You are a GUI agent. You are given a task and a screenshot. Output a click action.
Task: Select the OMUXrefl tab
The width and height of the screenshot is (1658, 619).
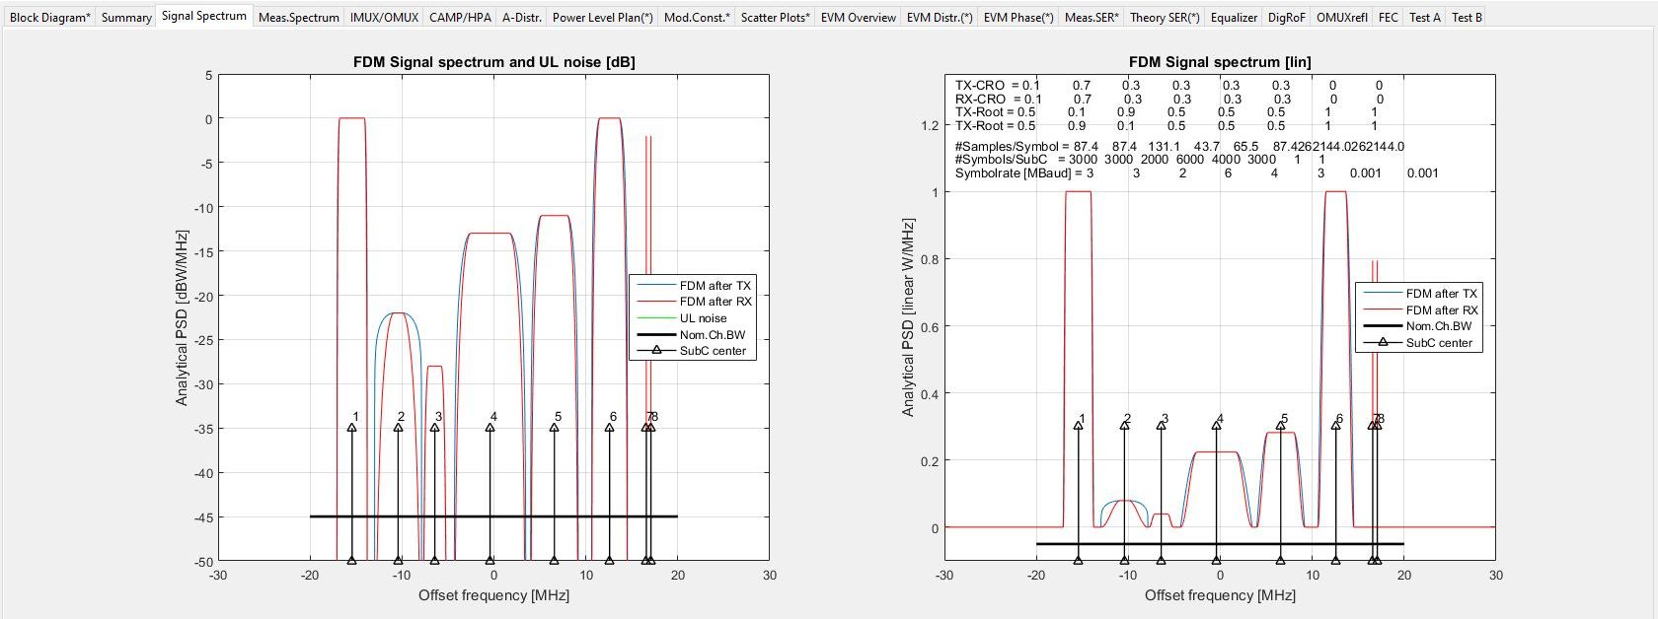pyautogui.click(x=1342, y=18)
